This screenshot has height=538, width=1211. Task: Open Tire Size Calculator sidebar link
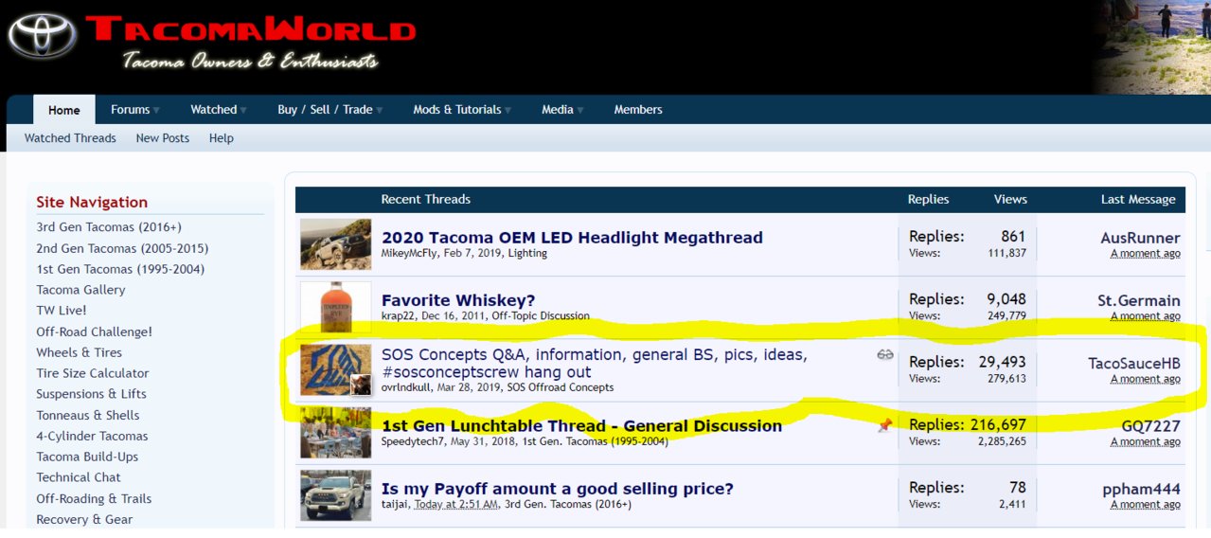pyautogui.click(x=93, y=373)
